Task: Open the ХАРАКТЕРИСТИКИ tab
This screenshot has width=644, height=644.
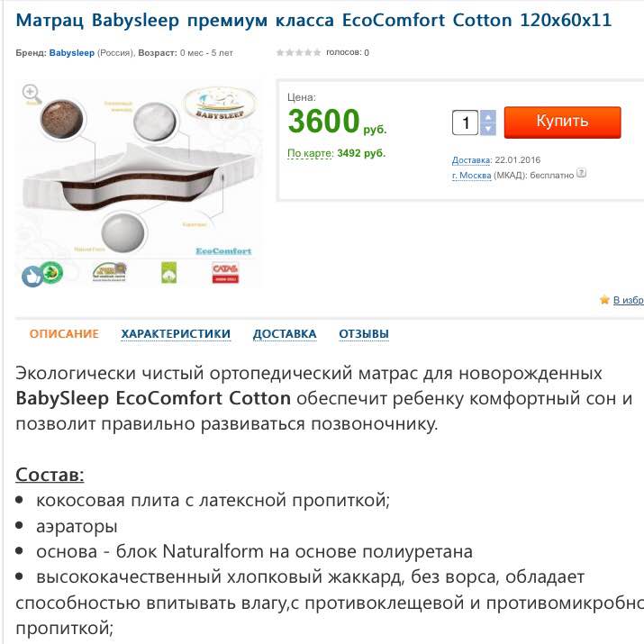Action: (176, 334)
